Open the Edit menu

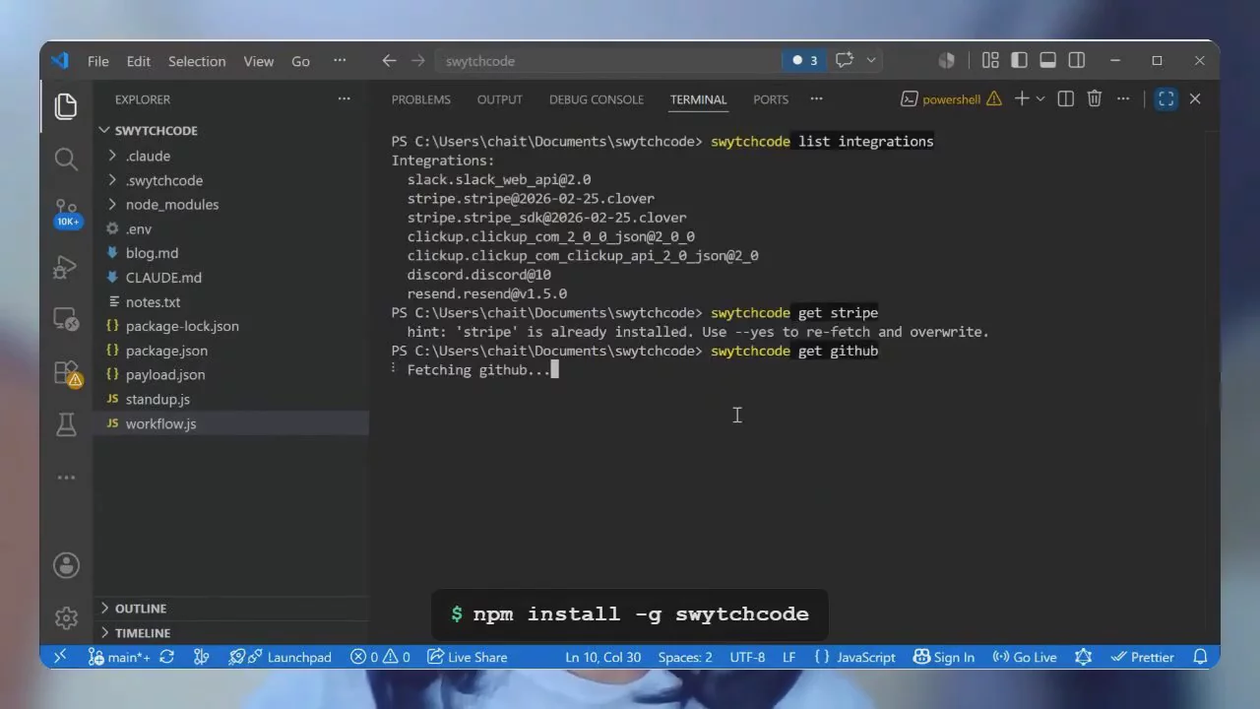[x=139, y=61]
